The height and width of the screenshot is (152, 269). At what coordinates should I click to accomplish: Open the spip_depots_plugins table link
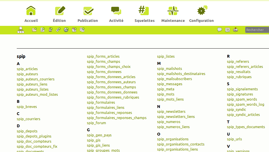coord(34,136)
